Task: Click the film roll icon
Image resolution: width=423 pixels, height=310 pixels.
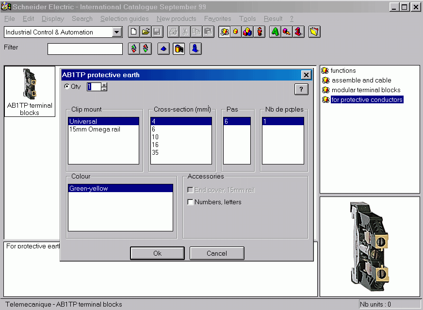Action: coord(179,49)
